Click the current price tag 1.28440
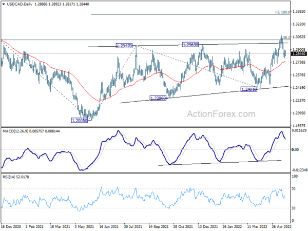Image resolution: width=308 pixels, height=231 pixels. tap(299, 54)
